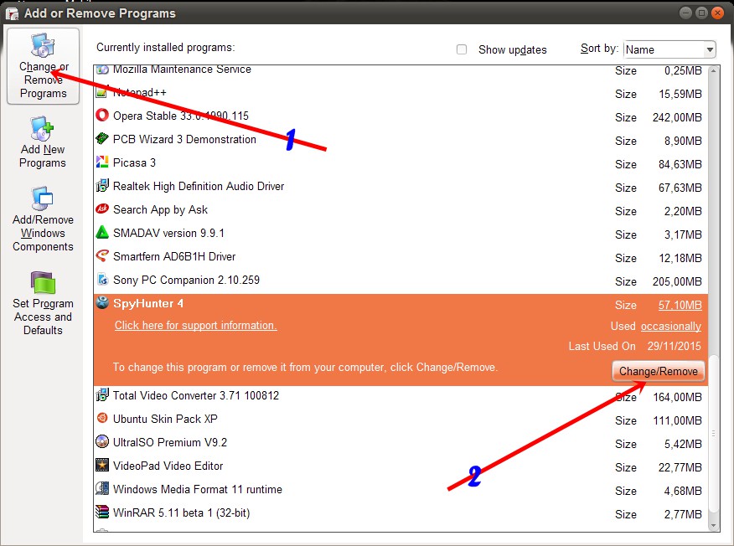Select Picasa 3 in the list
The height and width of the screenshot is (546, 734).
[x=401, y=162]
